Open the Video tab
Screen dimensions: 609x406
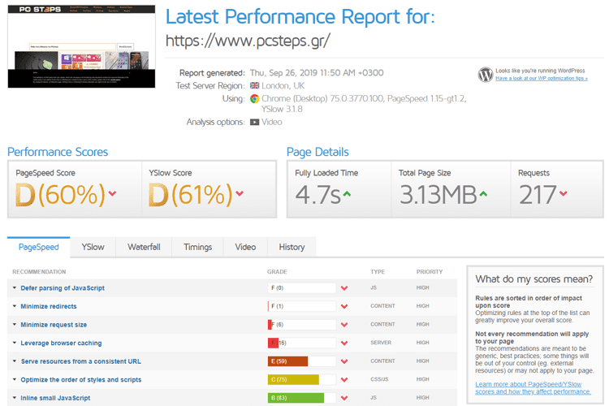(245, 247)
